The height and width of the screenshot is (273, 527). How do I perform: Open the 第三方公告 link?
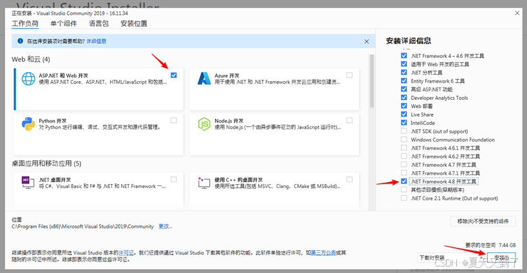[x=323, y=252]
